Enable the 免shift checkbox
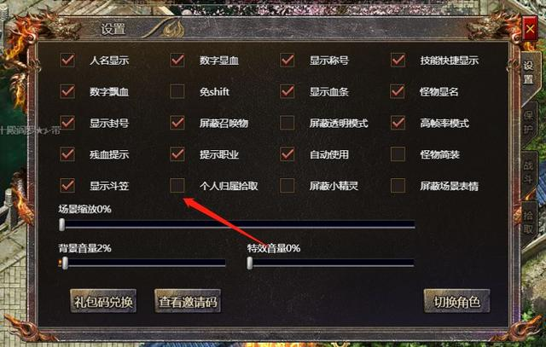Screen dimensions: 546x347 (177, 91)
